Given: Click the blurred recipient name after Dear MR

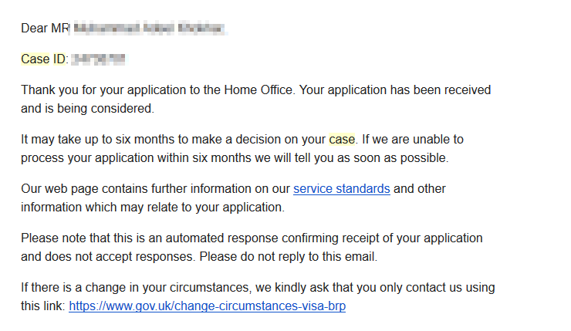Looking at the screenshot, I should pyautogui.click(x=149, y=29).
